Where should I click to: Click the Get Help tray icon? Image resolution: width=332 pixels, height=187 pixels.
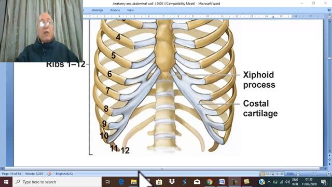click(262, 182)
